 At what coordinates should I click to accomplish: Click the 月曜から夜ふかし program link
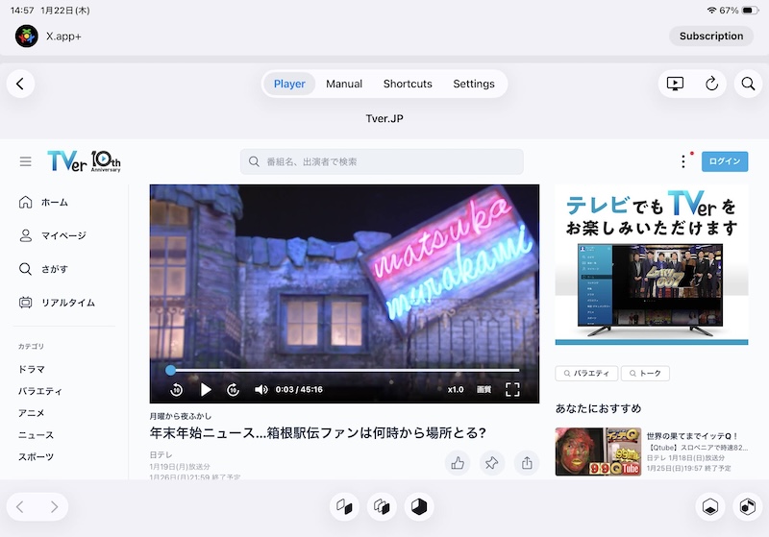coord(181,416)
